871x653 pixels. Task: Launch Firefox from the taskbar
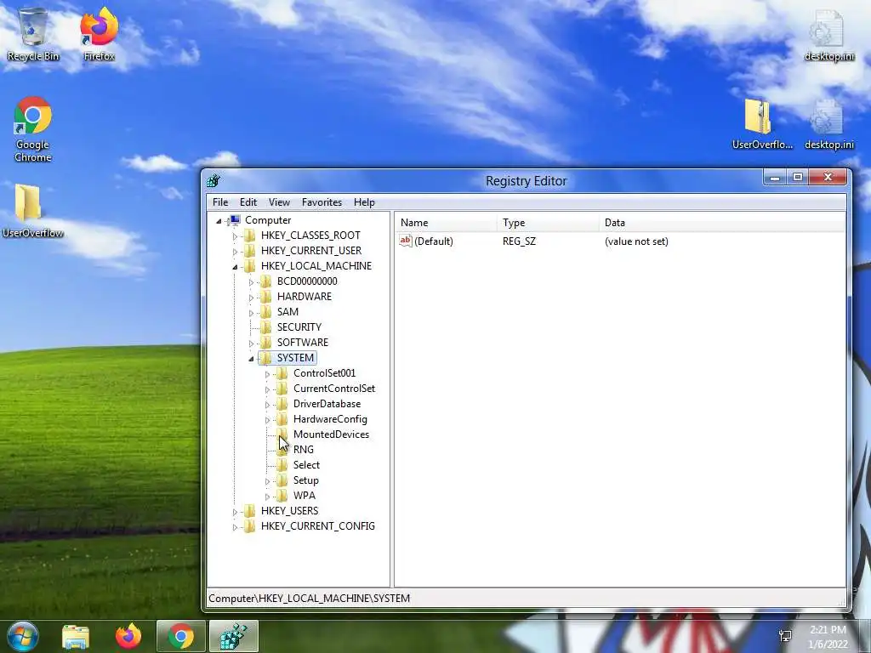point(128,636)
